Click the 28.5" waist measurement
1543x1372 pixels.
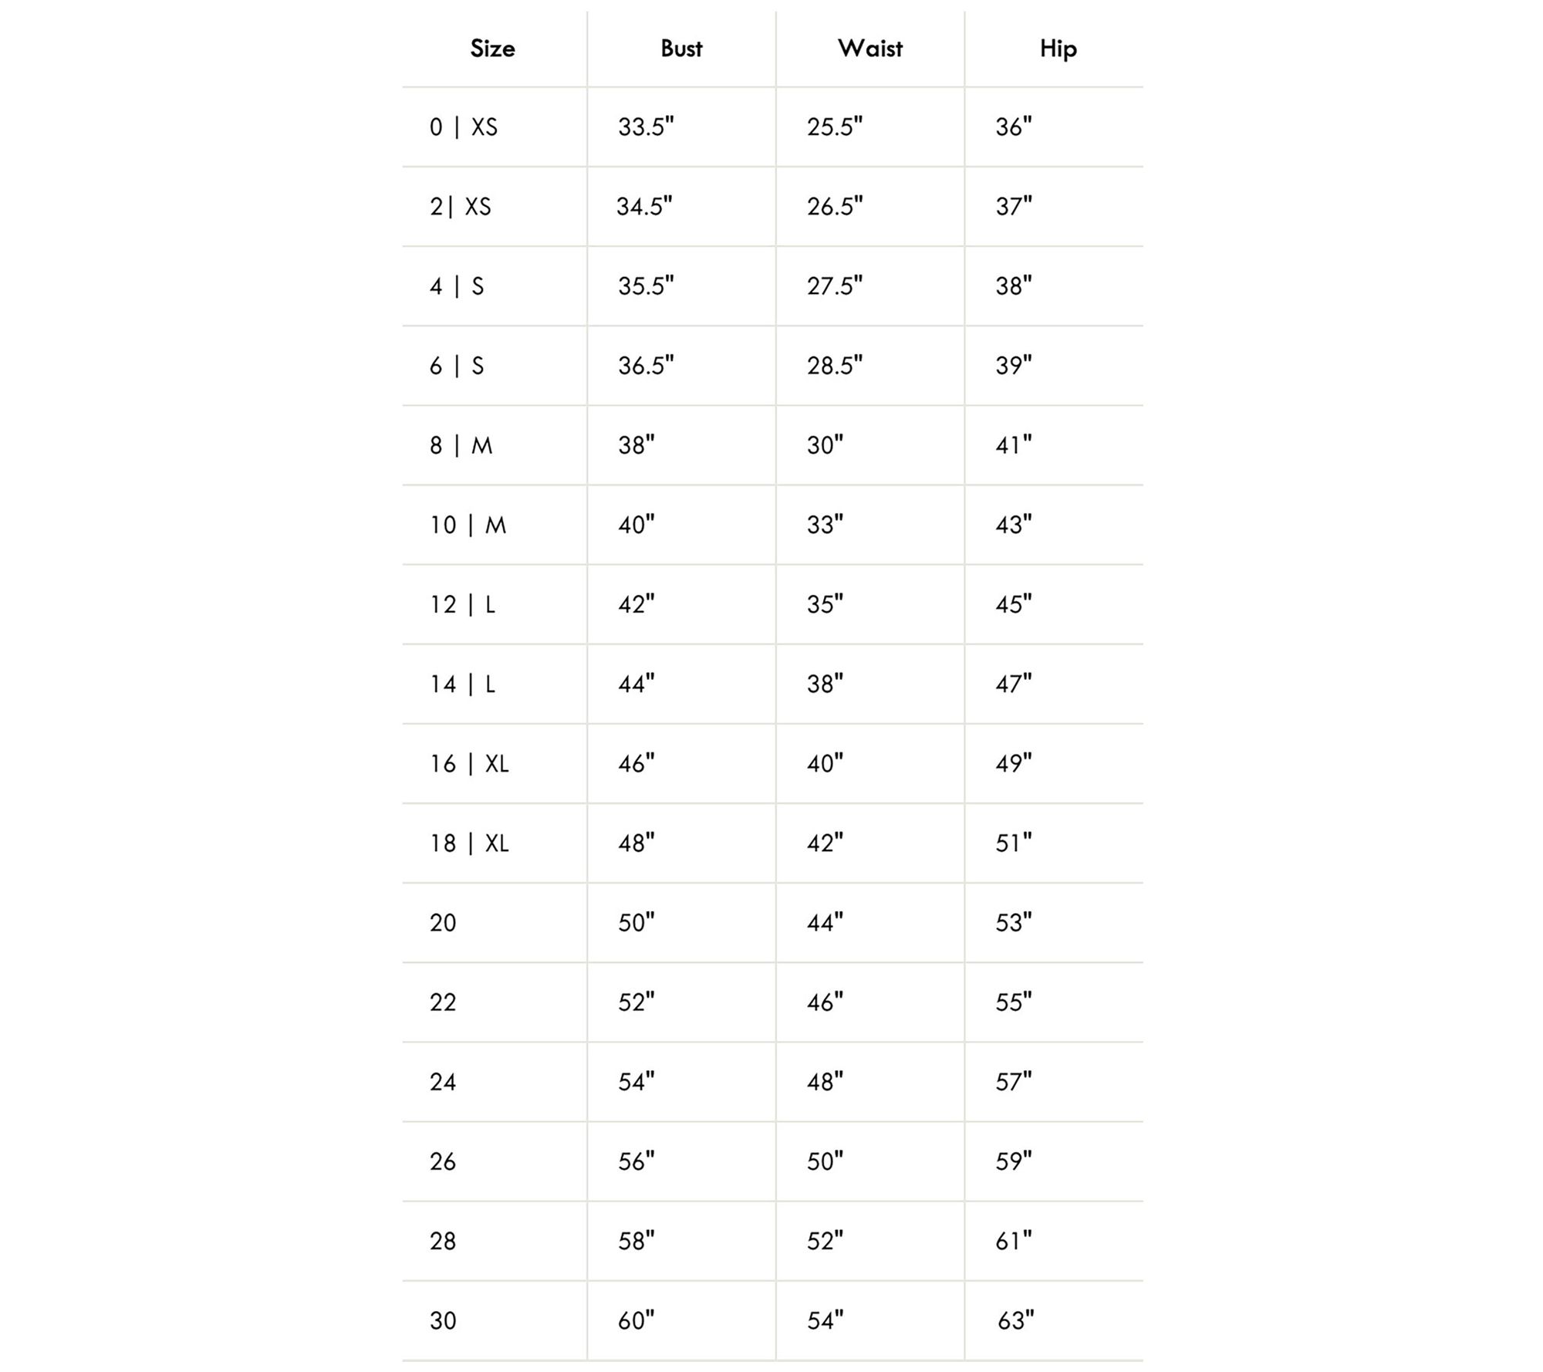pyautogui.click(x=835, y=366)
